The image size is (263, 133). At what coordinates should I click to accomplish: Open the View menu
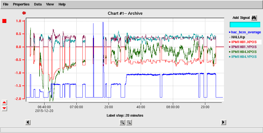point(50,4)
